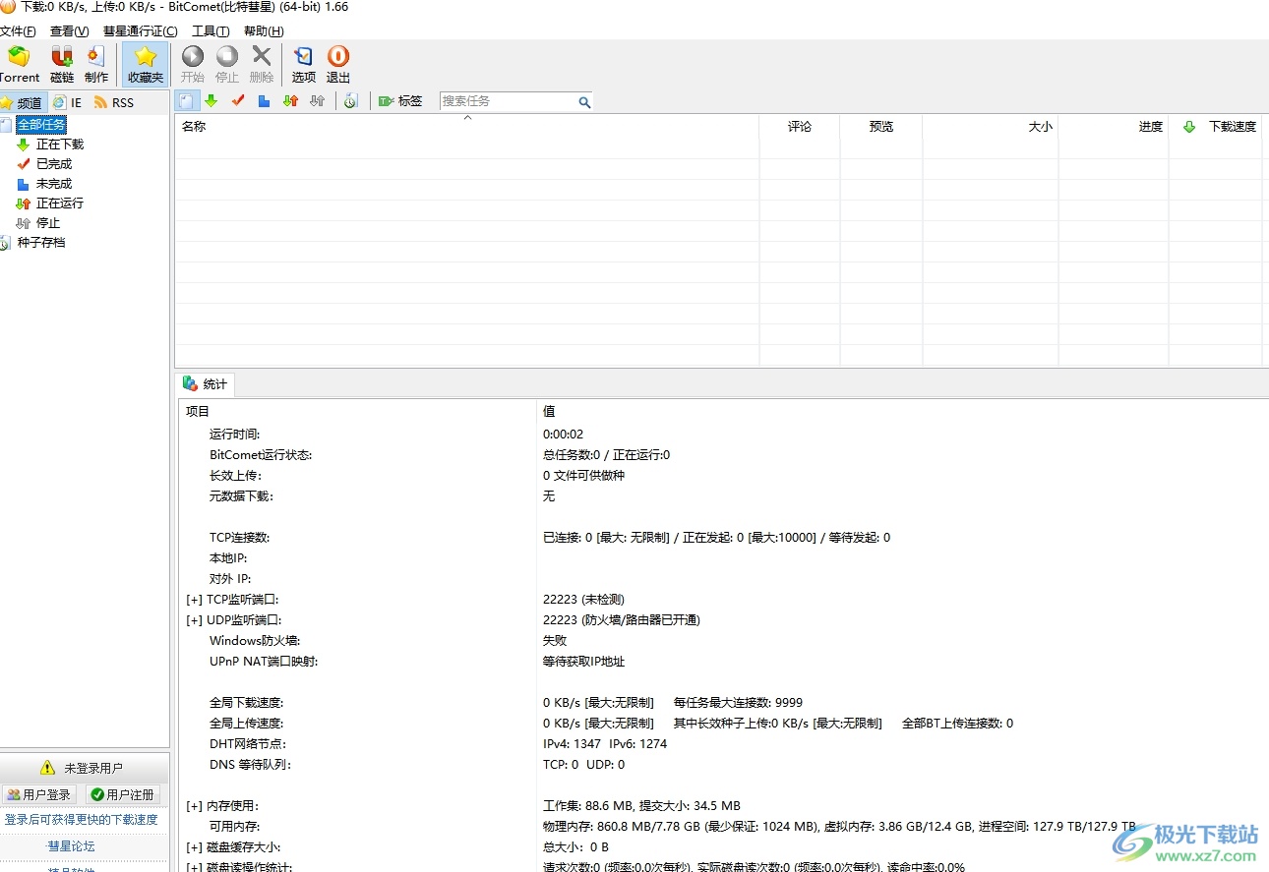Expand the 磁盘读操作统计 row
The width and height of the screenshot is (1269, 872).
193,867
